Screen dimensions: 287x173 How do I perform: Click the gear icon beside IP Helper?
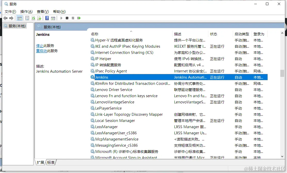point(92,59)
